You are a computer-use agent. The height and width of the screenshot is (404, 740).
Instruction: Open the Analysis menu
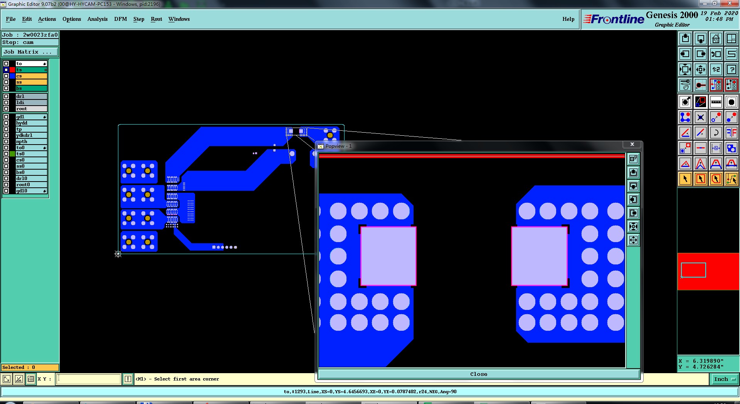click(98, 19)
